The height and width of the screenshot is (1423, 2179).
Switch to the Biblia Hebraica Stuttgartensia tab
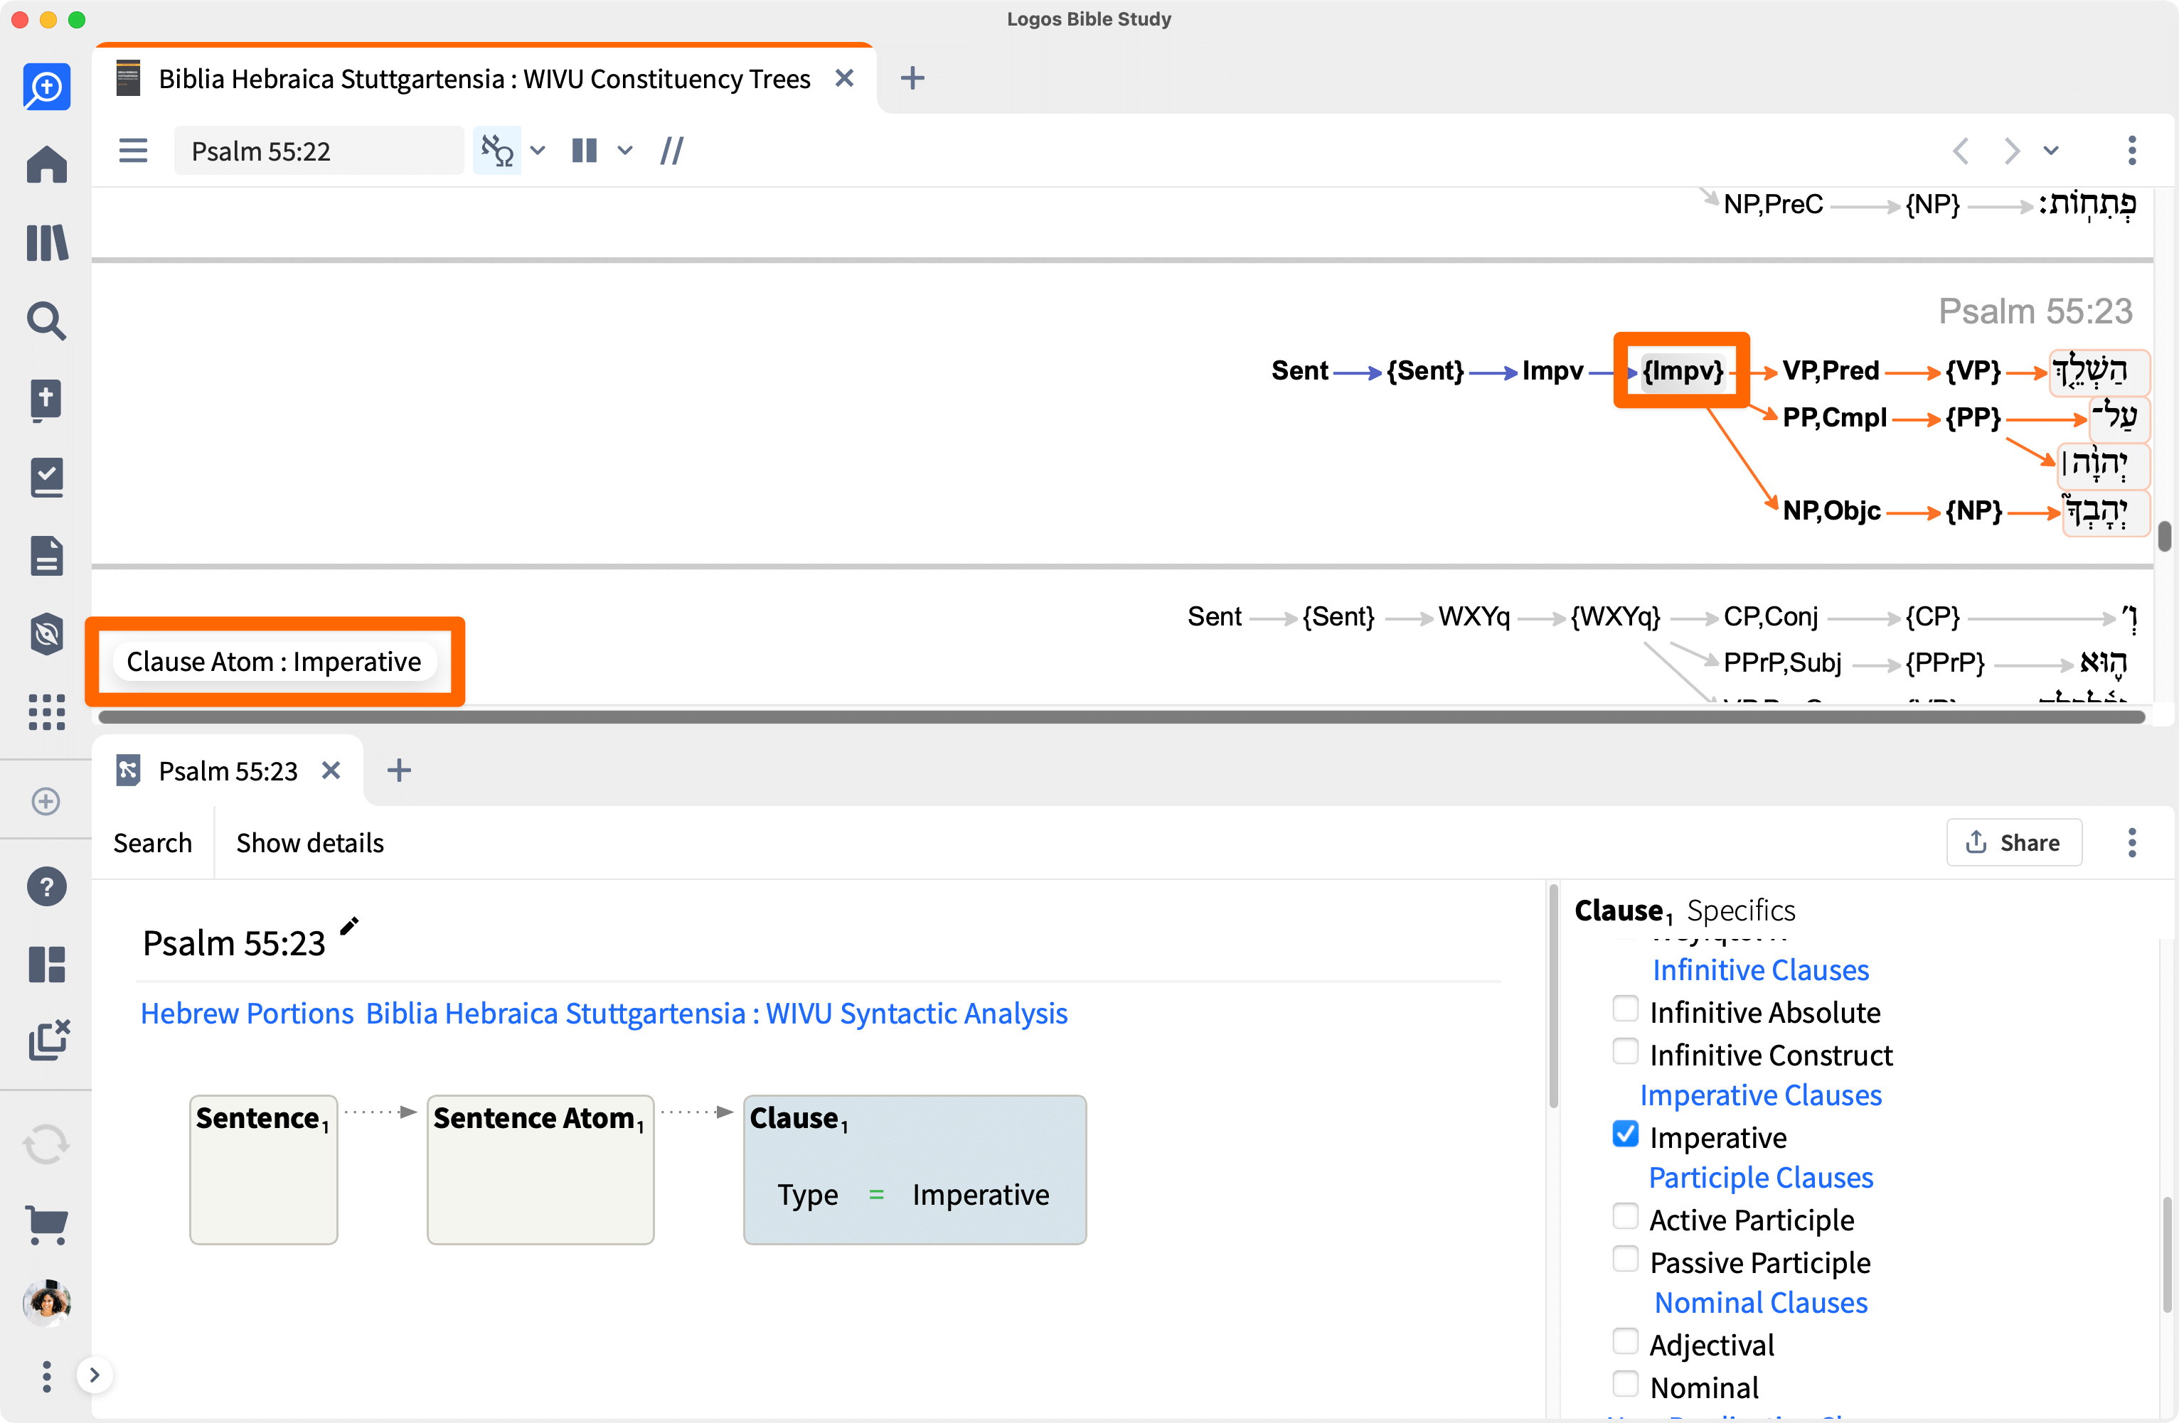tap(484, 80)
